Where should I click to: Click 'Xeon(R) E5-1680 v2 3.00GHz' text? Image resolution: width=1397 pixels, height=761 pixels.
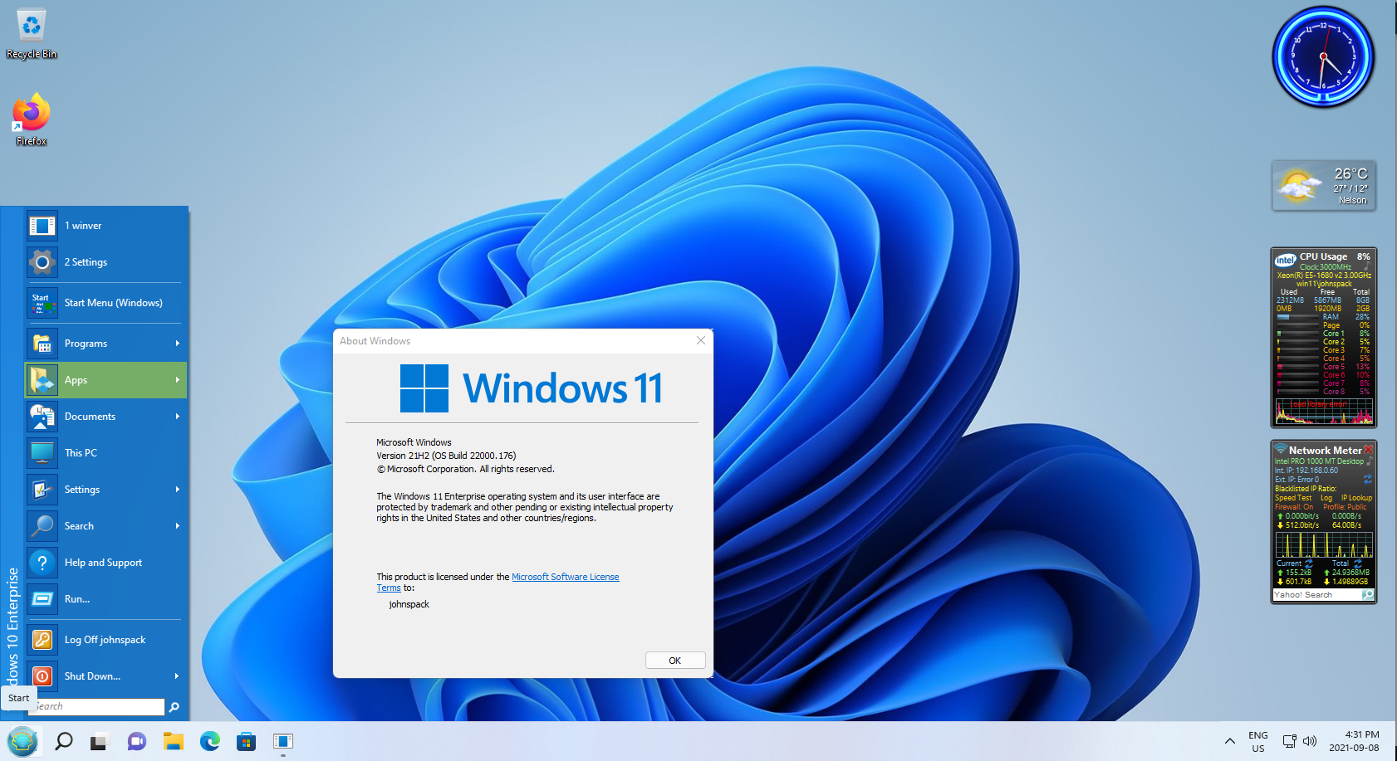(x=1324, y=276)
